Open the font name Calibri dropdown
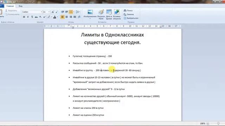Screen dimensions: 225x126 41,12
